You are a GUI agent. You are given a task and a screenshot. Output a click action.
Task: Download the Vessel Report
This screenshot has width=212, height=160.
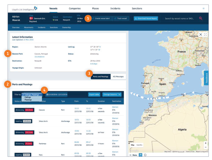pos(146,18)
